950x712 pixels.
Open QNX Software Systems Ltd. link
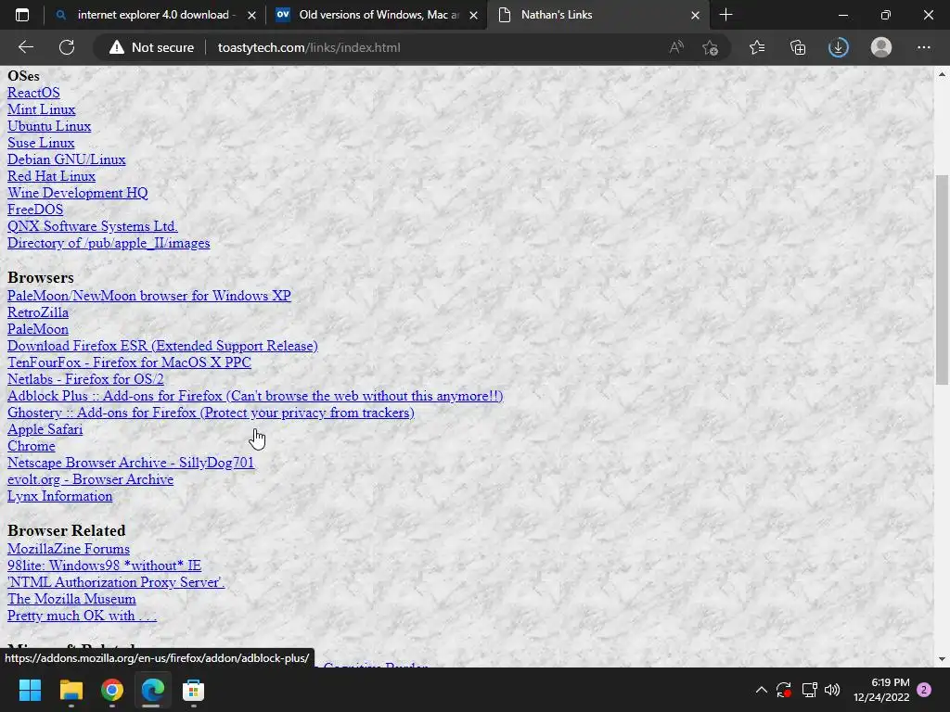(92, 226)
